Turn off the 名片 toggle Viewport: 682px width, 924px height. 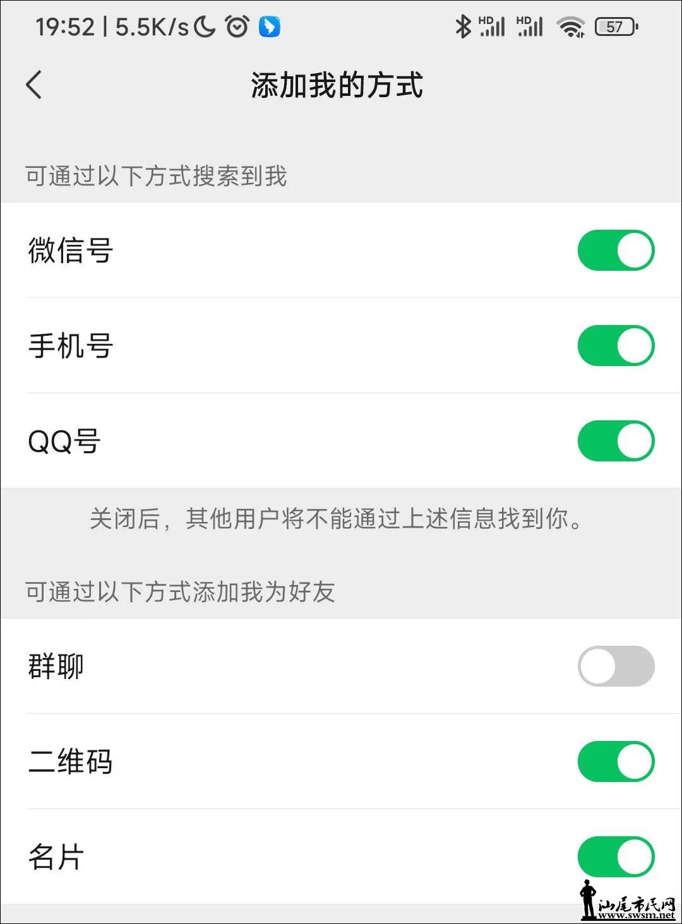click(x=616, y=856)
